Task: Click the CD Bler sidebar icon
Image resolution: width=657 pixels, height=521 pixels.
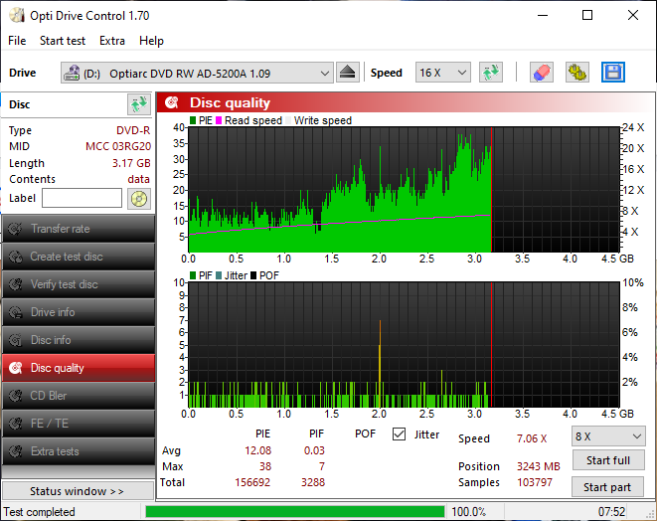Action: (15, 396)
